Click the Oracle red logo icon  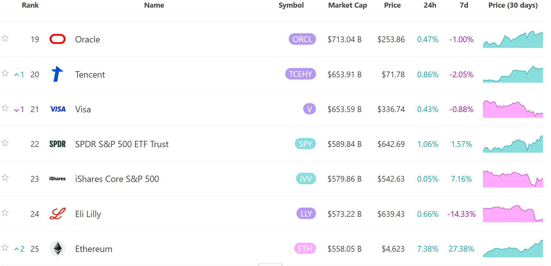pos(58,39)
